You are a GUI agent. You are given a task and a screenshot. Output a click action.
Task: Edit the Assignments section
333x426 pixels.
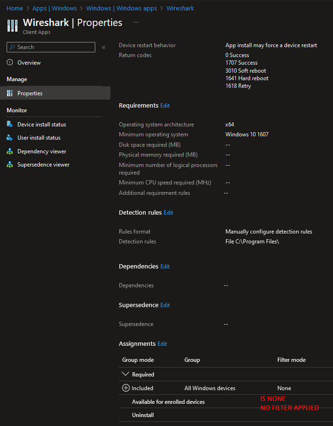click(x=162, y=344)
